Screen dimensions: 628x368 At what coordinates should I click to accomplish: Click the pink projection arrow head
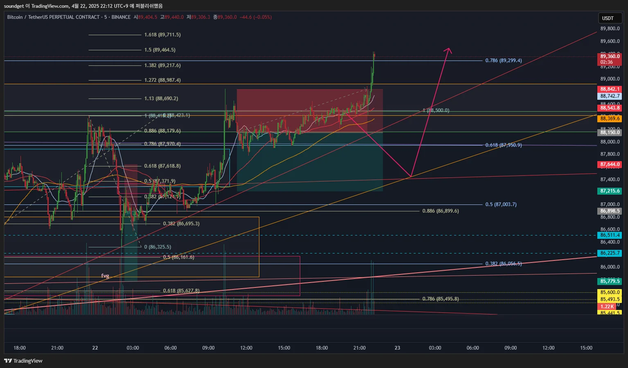point(449,51)
